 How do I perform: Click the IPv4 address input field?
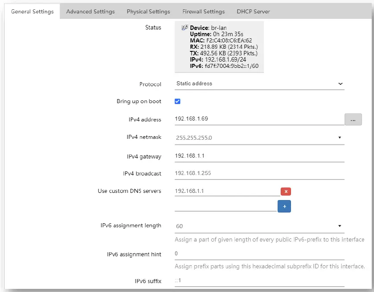coord(259,119)
